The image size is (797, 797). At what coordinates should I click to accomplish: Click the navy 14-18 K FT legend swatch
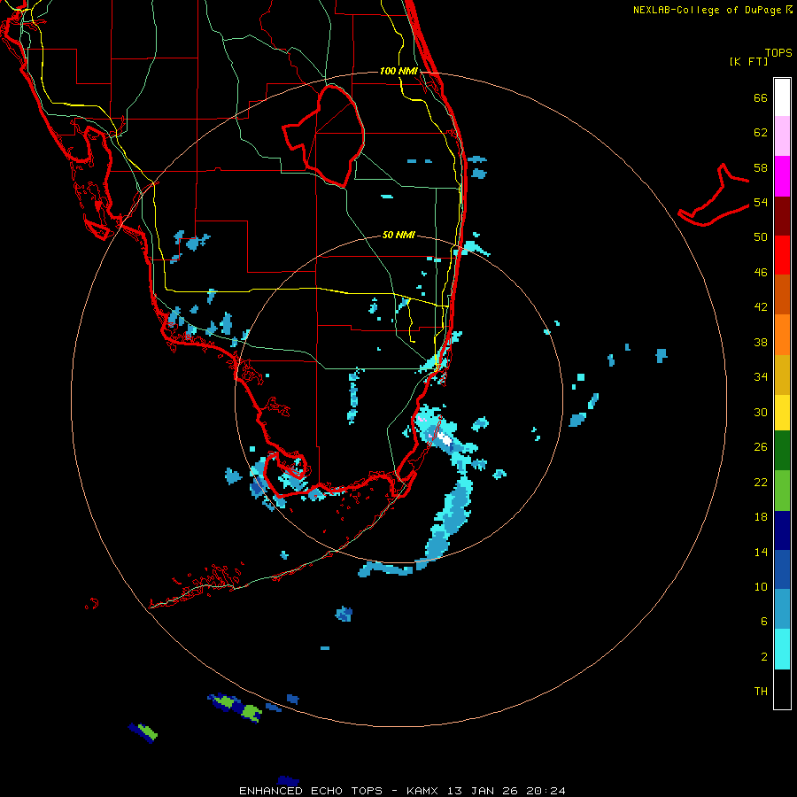click(782, 530)
